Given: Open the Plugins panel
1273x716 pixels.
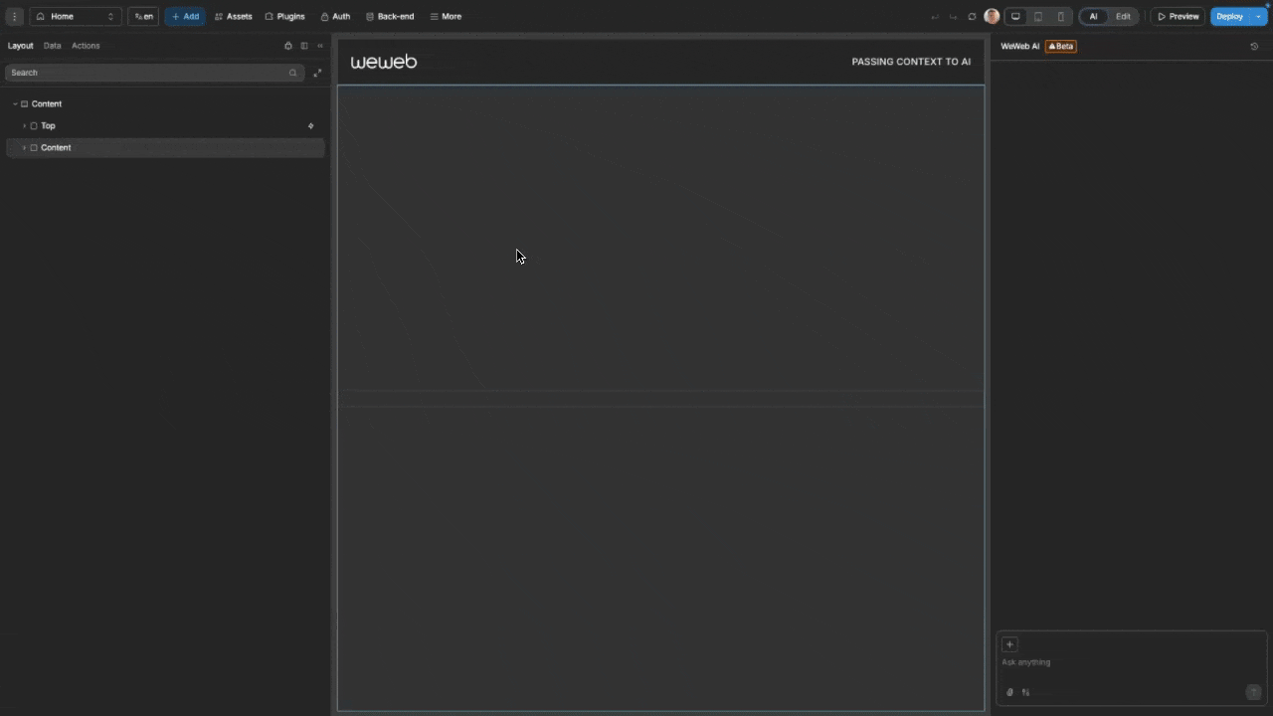Looking at the screenshot, I should [290, 16].
